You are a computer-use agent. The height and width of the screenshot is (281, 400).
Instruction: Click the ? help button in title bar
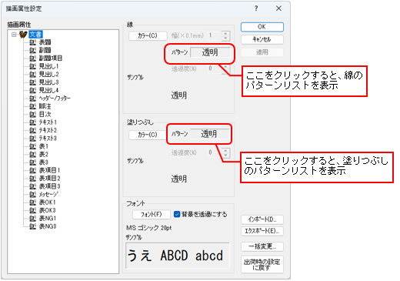pyautogui.click(x=256, y=8)
